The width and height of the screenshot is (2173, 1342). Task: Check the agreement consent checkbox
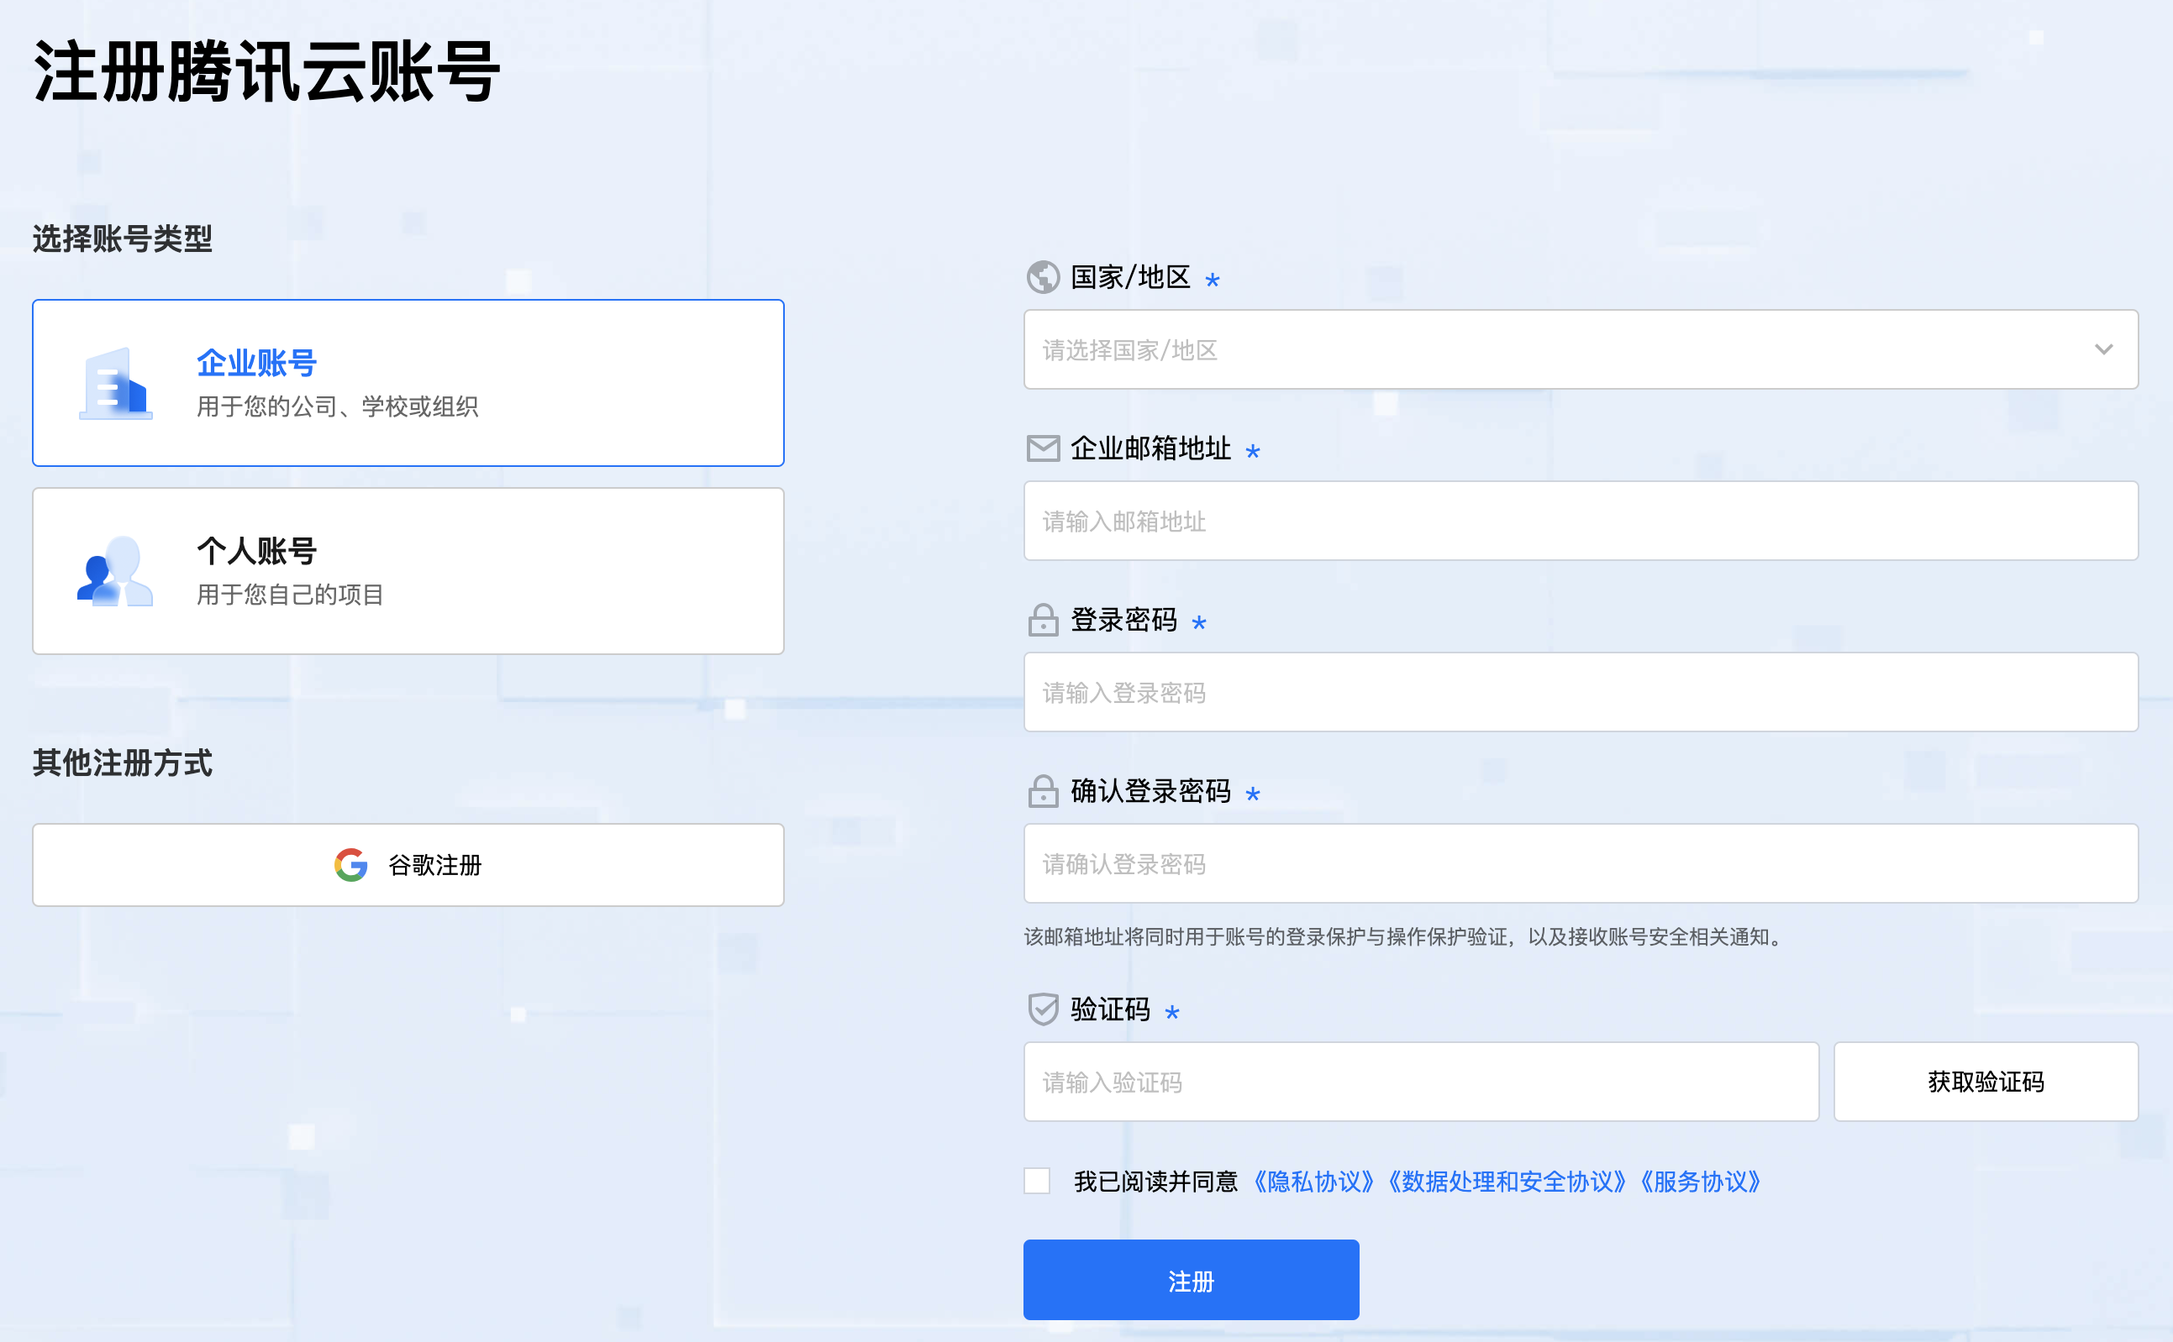[1036, 1181]
